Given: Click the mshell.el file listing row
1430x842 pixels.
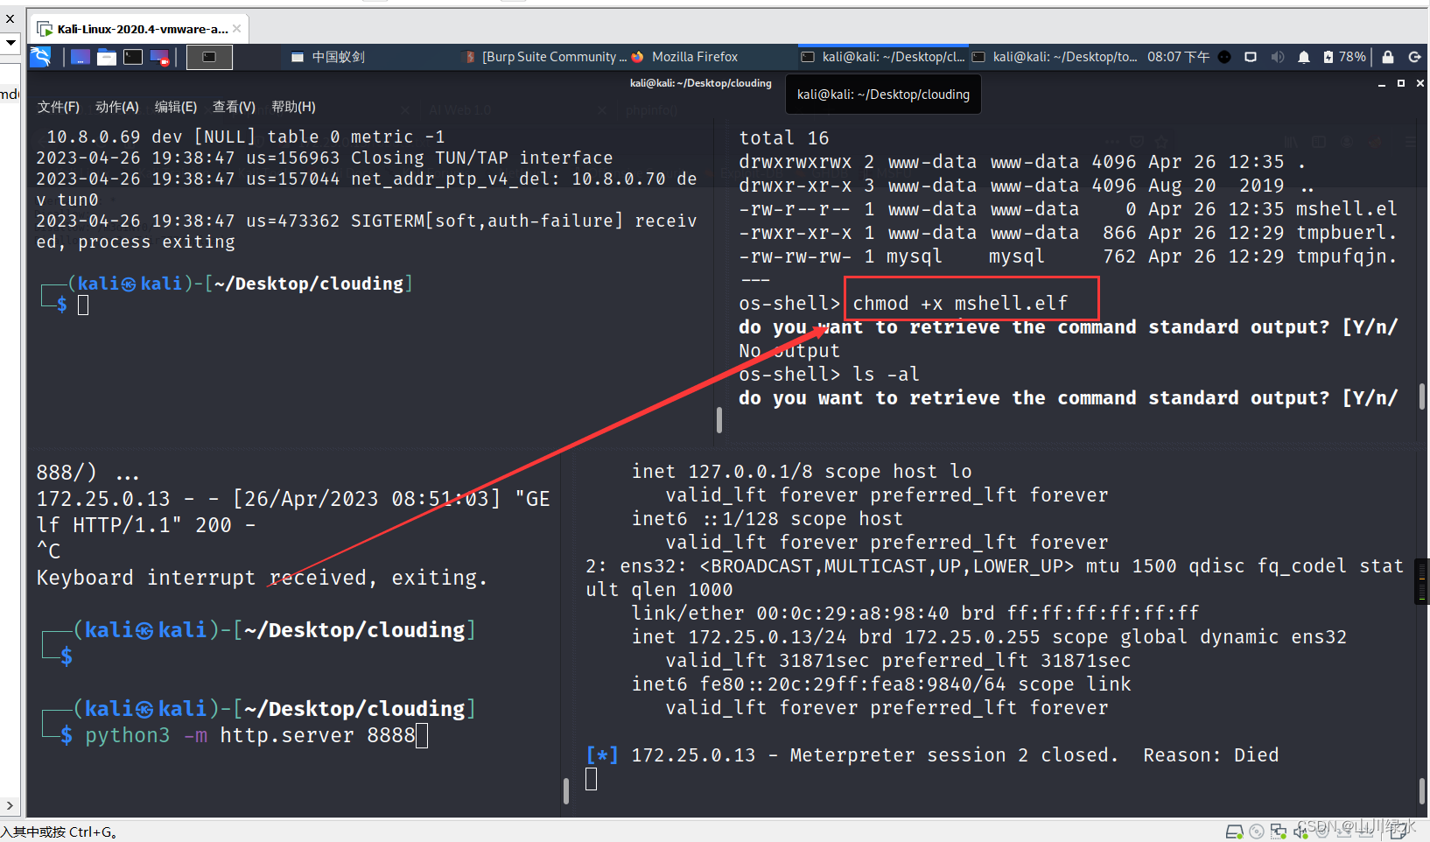Looking at the screenshot, I should tap(1068, 209).
